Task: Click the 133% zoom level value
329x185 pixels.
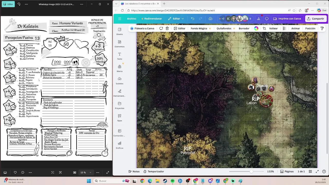Action: click(270, 171)
